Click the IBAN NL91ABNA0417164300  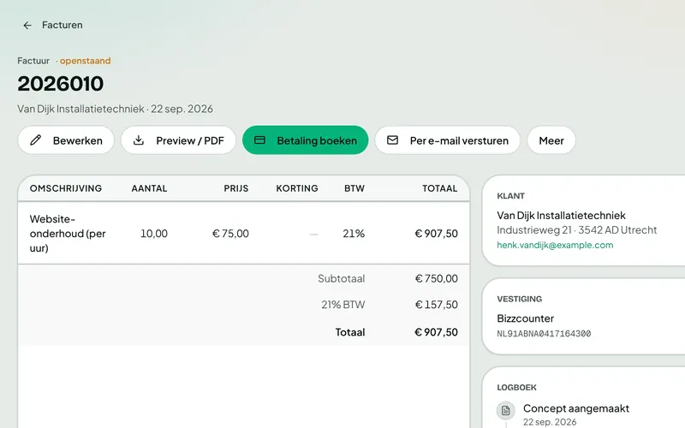click(x=544, y=334)
